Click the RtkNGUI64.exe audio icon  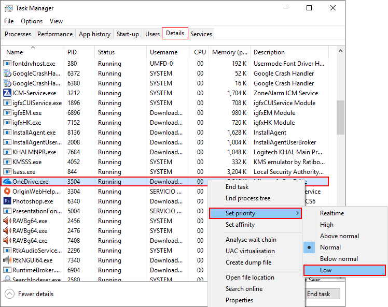coord(7,260)
